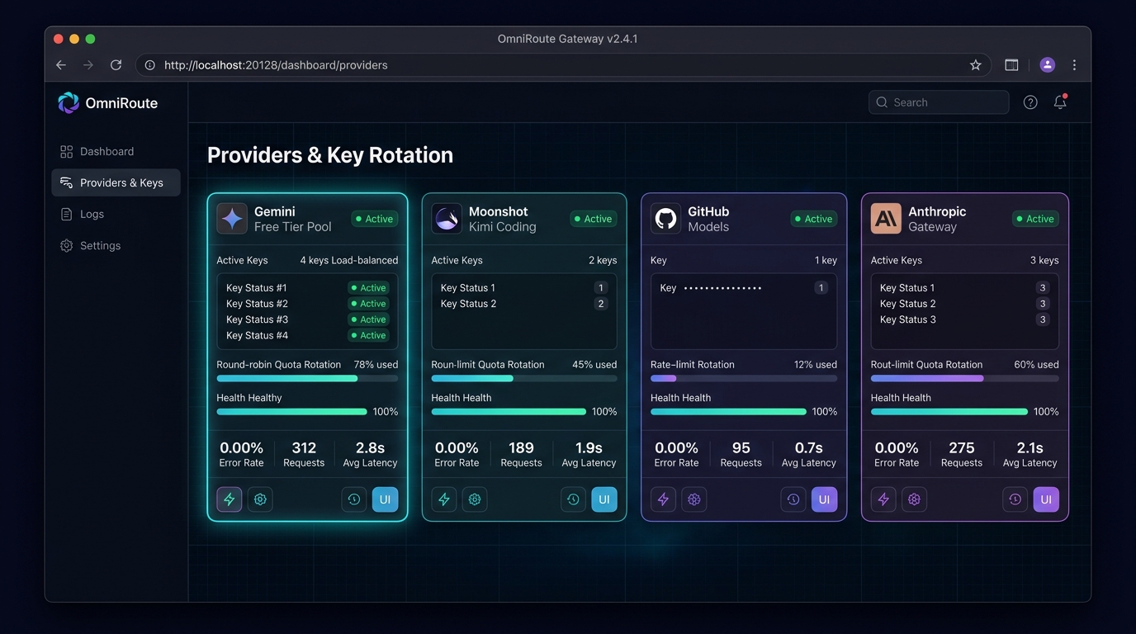Click the lightning bolt icon on Gemini card
This screenshot has height=634, width=1136.
(x=230, y=499)
